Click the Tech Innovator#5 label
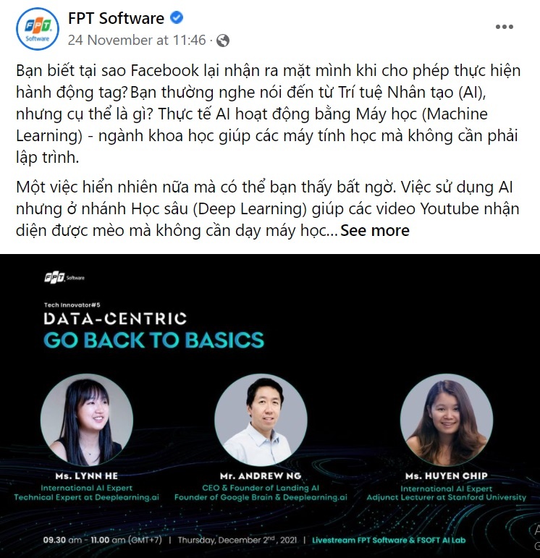The height and width of the screenshot is (558, 540). pyautogui.click(x=72, y=305)
